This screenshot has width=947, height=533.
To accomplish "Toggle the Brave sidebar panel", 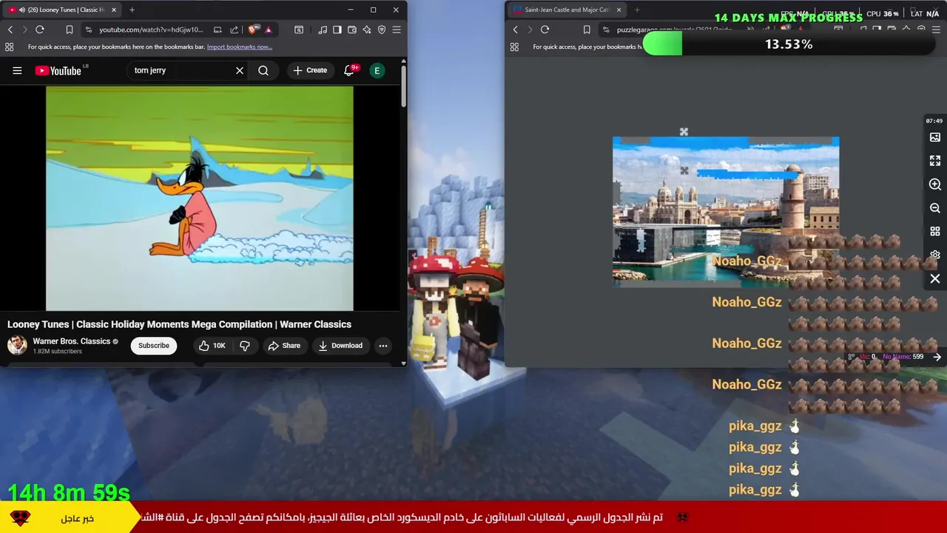I will tap(337, 30).
